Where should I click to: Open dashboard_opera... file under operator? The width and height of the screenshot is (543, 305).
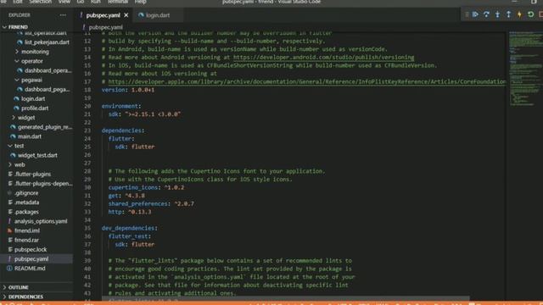(48, 70)
